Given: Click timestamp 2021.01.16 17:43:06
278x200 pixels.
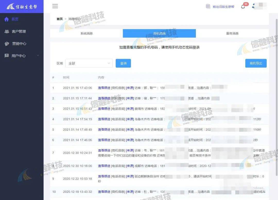Looking at the screenshot, I should point(77,88).
